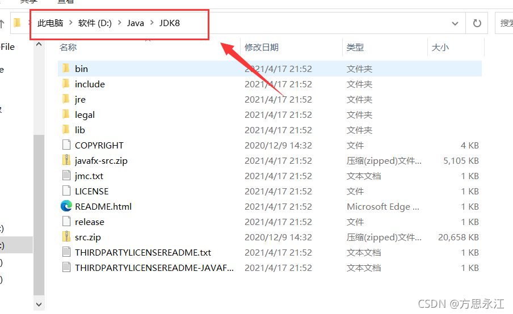Select the THIRDPARTYLICENSEREADME.txt file name
513x314 pixels.
point(143,252)
